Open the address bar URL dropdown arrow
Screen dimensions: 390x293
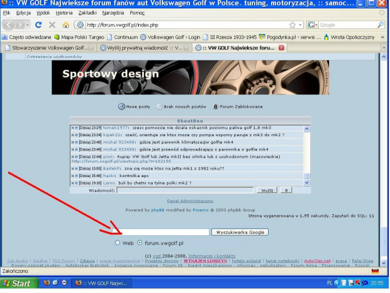coord(300,25)
